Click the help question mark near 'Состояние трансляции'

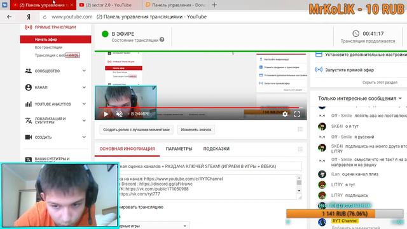pos(162,39)
